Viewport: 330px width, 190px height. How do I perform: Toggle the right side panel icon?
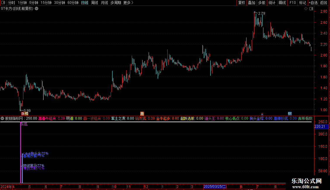pos(311,9)
